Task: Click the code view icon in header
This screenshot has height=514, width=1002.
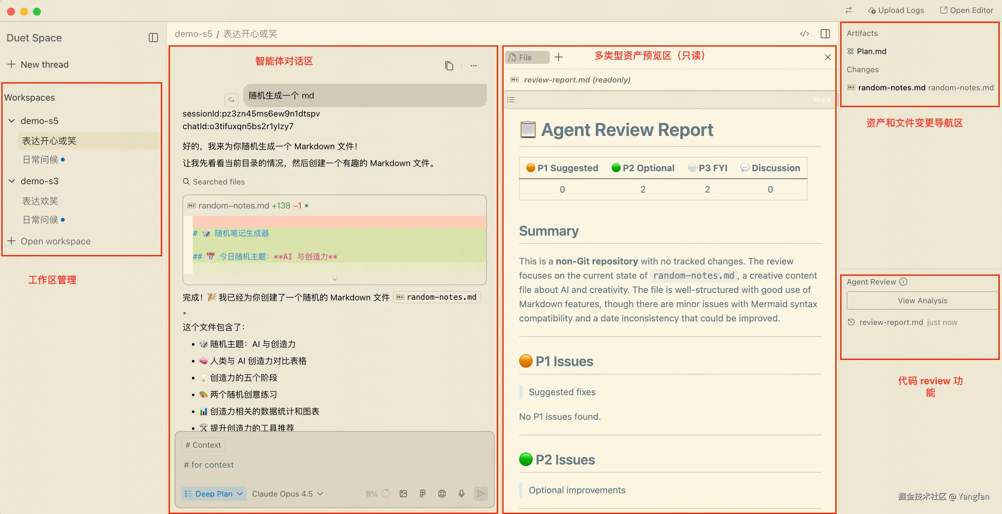Action: point(804,34)
